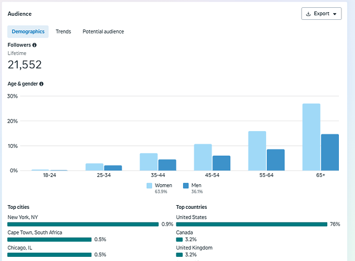
Task: Click the 30% y-axis label
Action: (13, 96)
